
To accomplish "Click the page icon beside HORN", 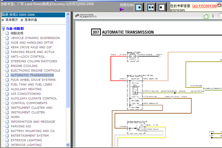I will (7, 117).
